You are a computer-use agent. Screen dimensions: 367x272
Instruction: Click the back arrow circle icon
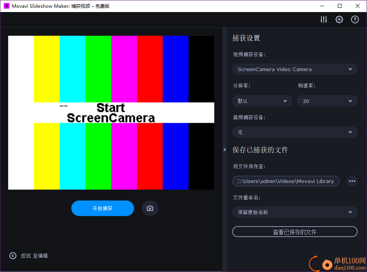pos(13,256)
